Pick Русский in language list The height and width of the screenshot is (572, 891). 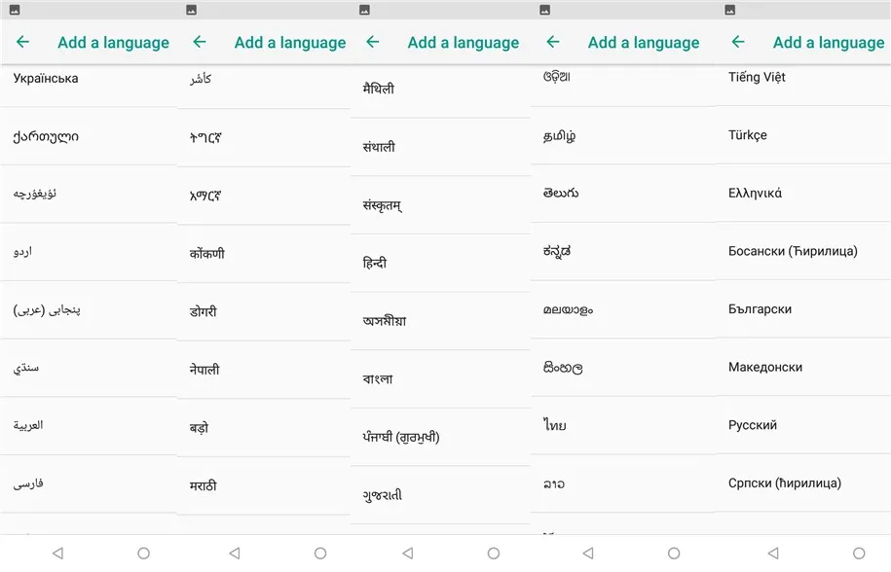point(802,425)
